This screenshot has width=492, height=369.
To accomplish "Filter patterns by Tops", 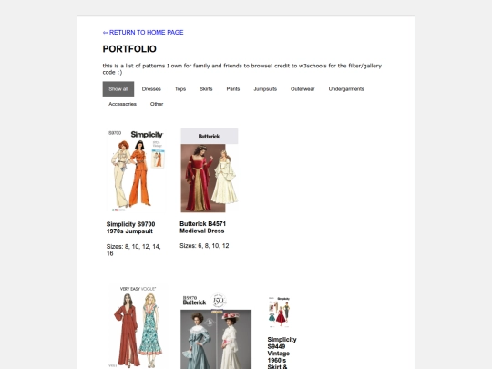I will tap(180, 89).
